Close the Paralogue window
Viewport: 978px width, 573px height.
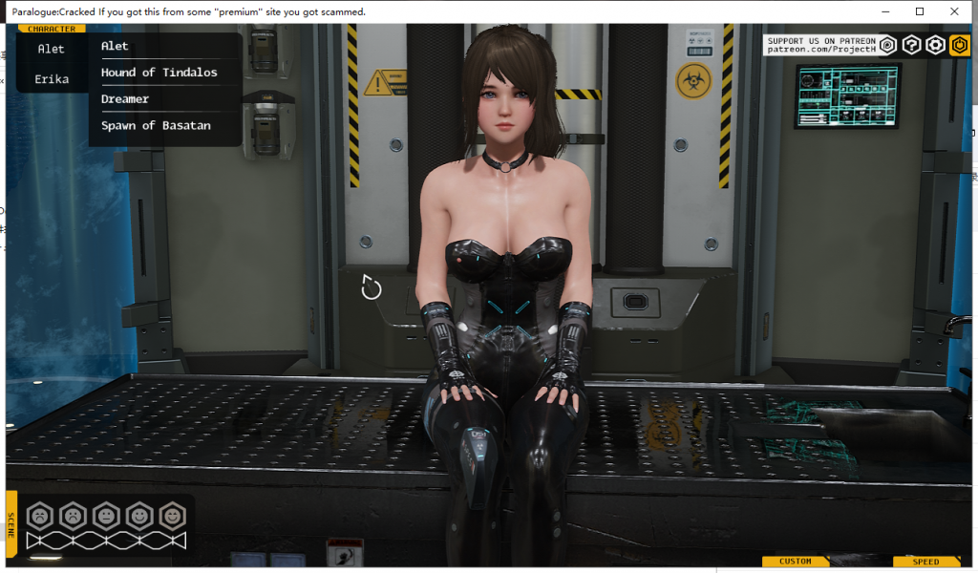(x=954, y=11)
